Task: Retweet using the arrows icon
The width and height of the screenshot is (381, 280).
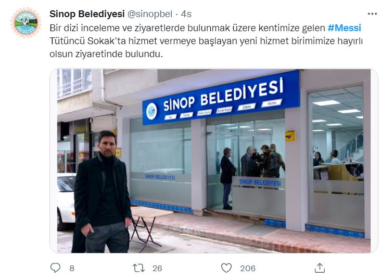Action: [139, 268]
